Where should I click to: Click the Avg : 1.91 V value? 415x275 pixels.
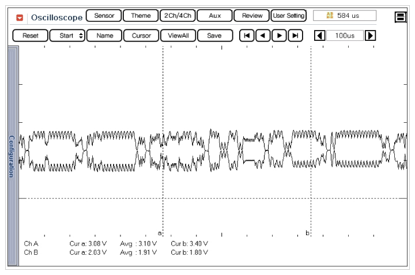(x=138, y=253)
